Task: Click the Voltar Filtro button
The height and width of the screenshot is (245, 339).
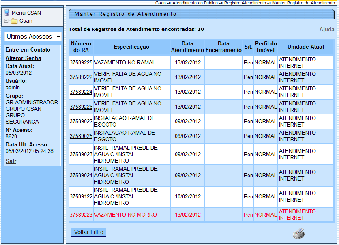Action: [89, 232]
